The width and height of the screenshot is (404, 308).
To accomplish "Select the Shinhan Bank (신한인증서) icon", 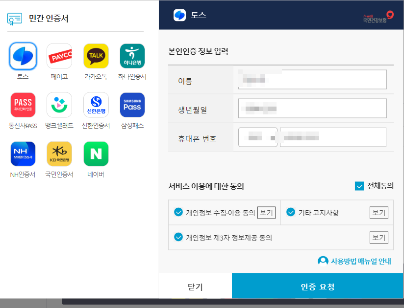I will tap(96, 105).
